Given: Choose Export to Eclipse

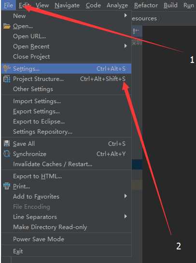Looking at the screenshot, I should [39, 121].
